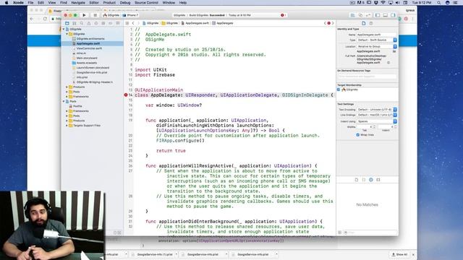Open the Apple menu
Viewport: 463px width, 260px height.
(x=7, y=3)
